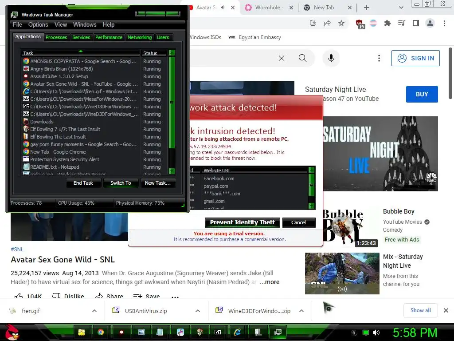Toggle the Chrome side panel icon
This screenshot has width=454, height=341.
(x=416, y=23)
